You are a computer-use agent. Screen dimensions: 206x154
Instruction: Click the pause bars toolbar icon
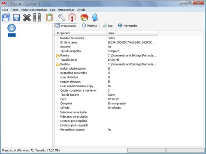click(x=37, y=18)
